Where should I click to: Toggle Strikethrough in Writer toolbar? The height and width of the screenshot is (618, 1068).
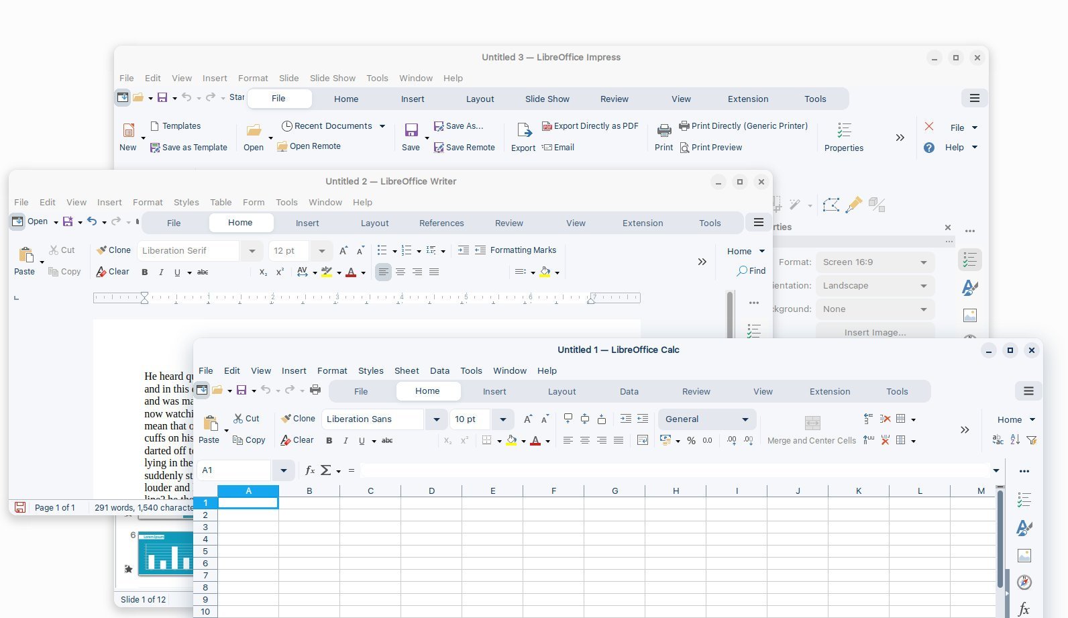pos(203,272)
